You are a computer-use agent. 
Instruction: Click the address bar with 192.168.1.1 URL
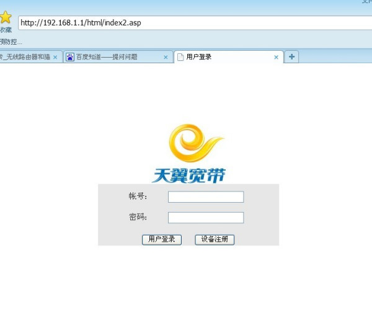coord(195,23)
